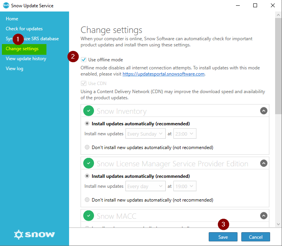Viewport: 282px width, 246px height.
Task: Click the vertical scrollbar thumb
Action: [x=279, y=66]
